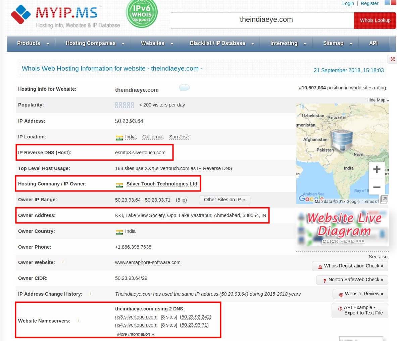Click the flag beside Silver Touch Technologies Ltd

point(119,185)
